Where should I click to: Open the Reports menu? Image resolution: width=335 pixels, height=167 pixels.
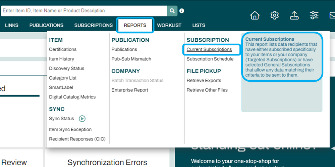coord(135,25)
